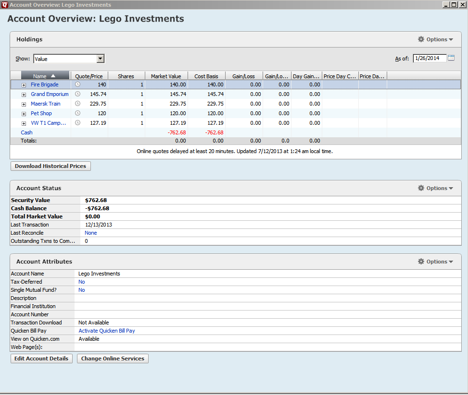Click the Lego Investments account name value

[99, 274]
